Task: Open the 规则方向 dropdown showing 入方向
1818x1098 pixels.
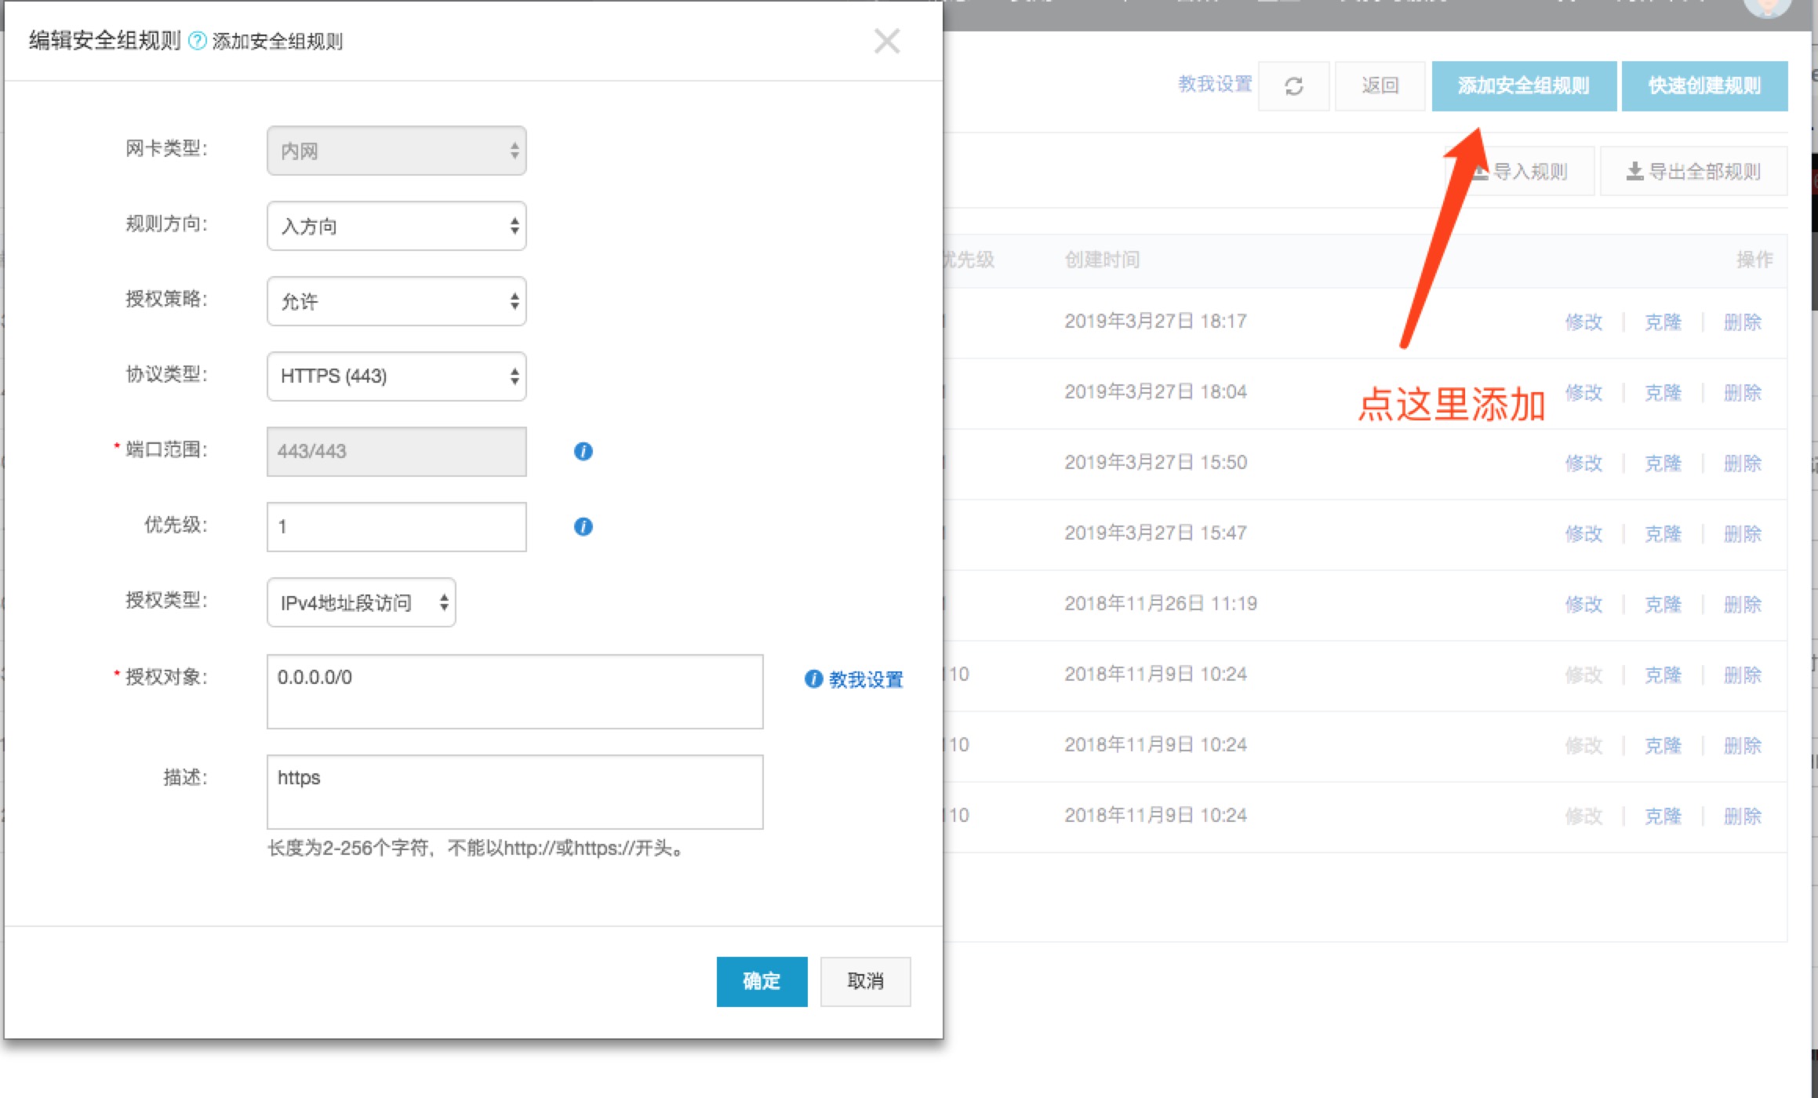Action: [397, 226]
